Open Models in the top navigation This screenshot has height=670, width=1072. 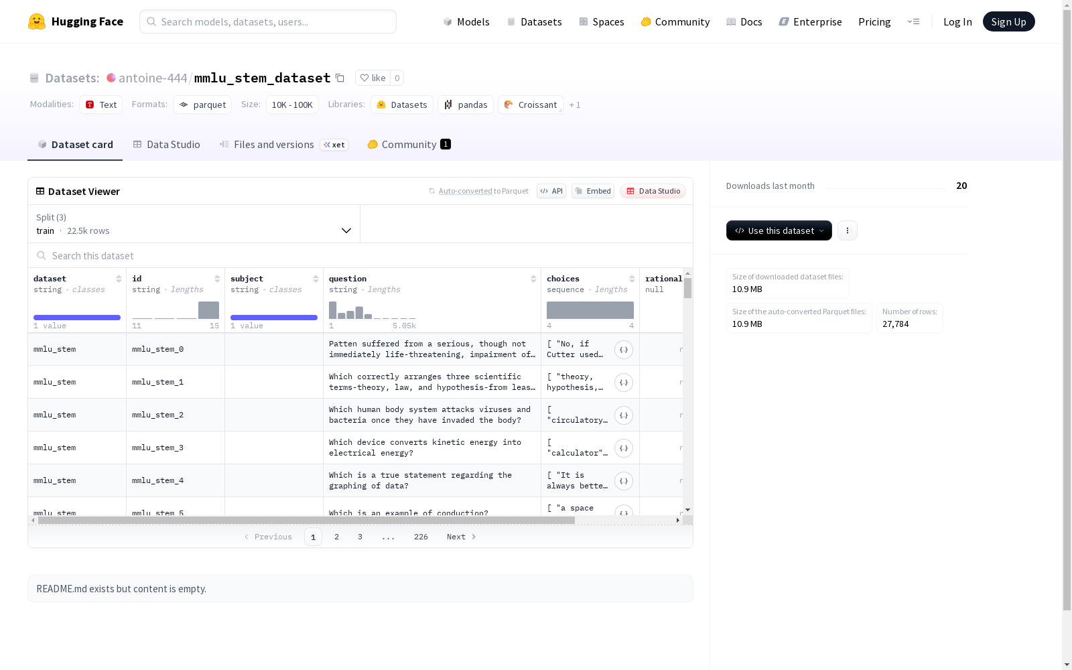466,21
